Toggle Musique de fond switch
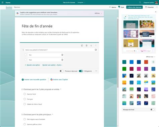The height and width of the screenshot is (127, 159). pyautogui.click(x=152, y=110)
